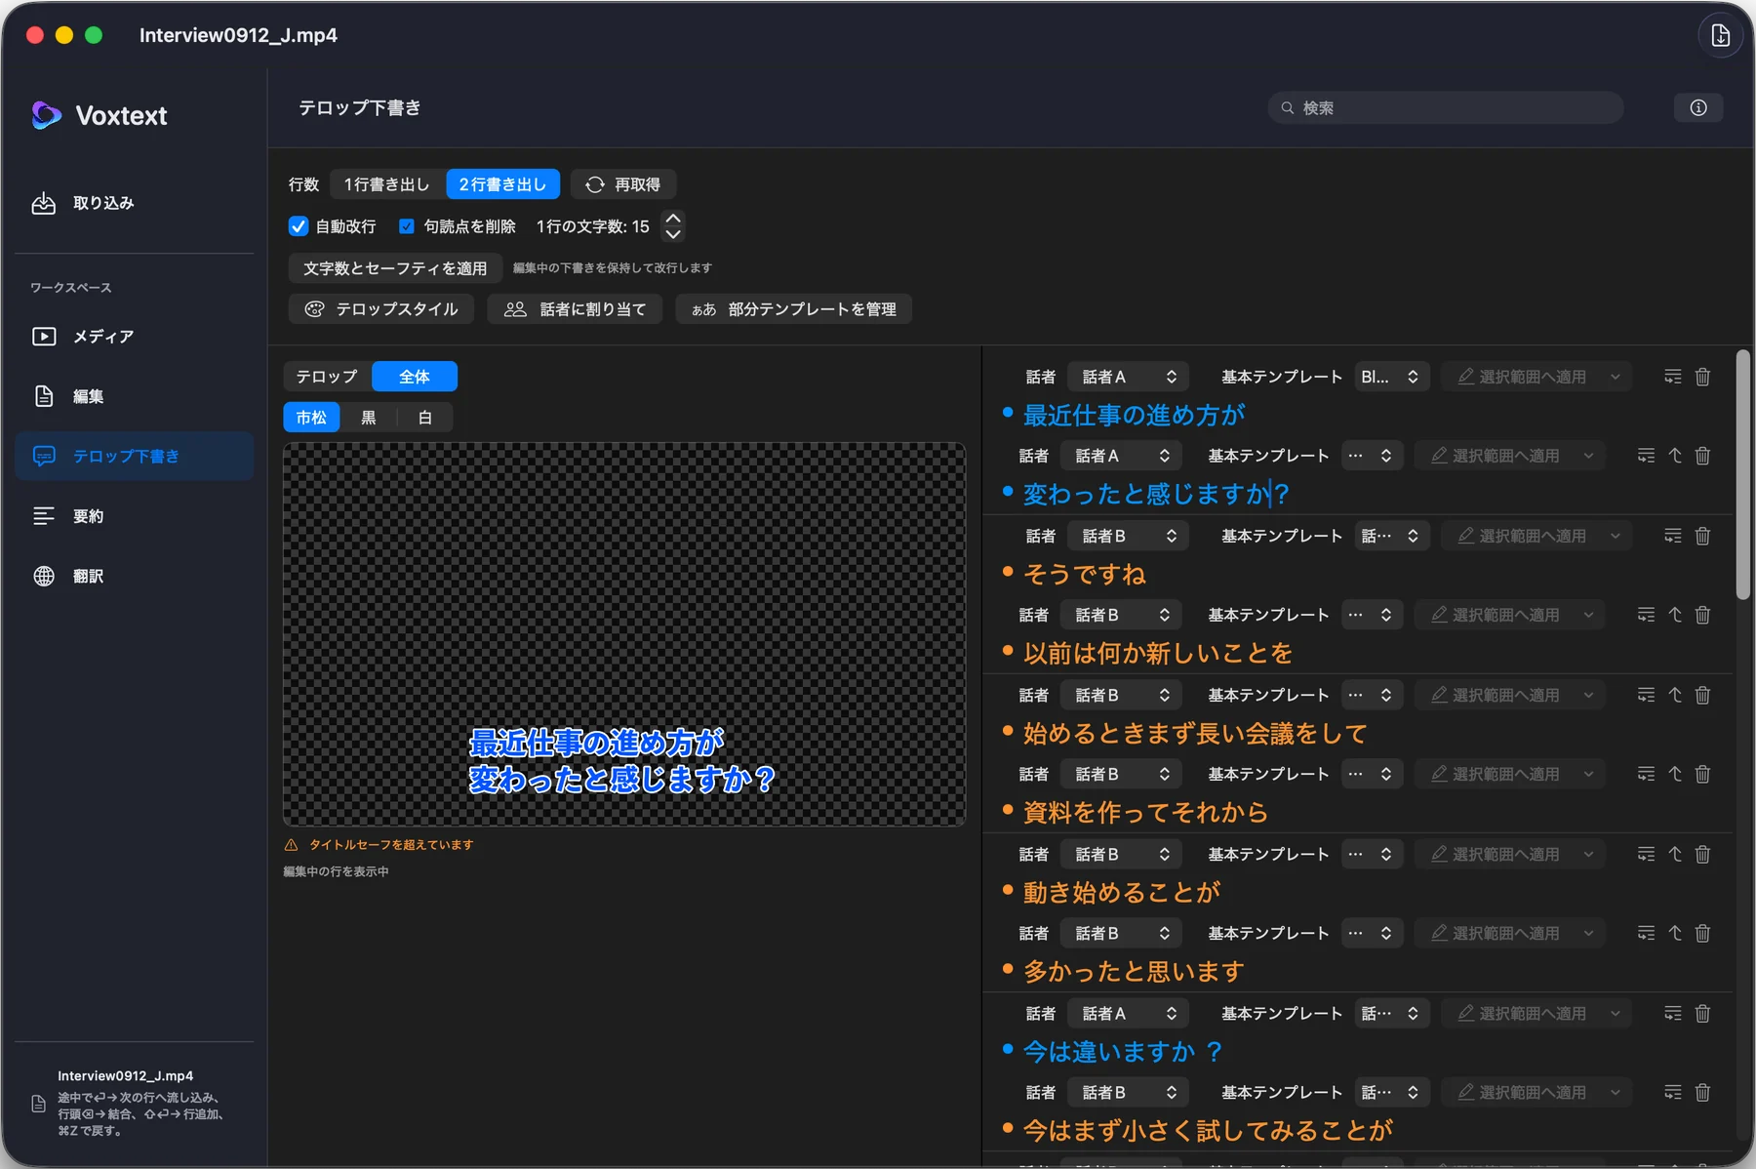Image resolution: width=1756 pixels, height=1169 pixels.
Task: Click 再取得 refetch button
Action: pos(623,184)
